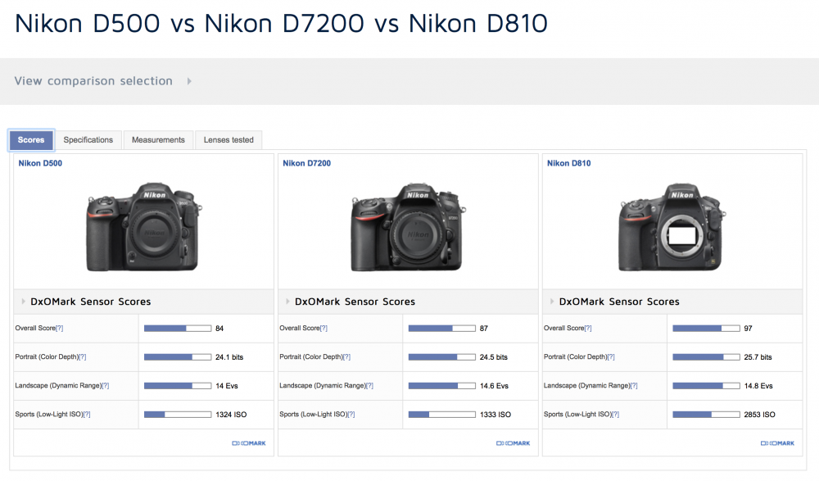
Task: Click the DxOMark logo under Nikon D7200
Action: (513, 443)
